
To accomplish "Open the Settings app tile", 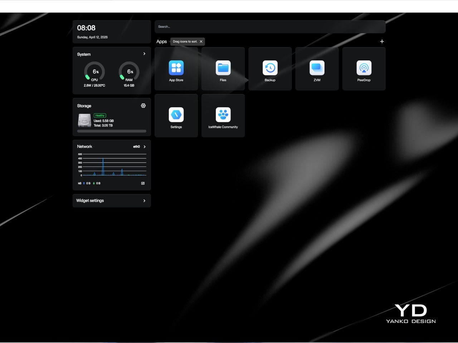I will [176, 115].
